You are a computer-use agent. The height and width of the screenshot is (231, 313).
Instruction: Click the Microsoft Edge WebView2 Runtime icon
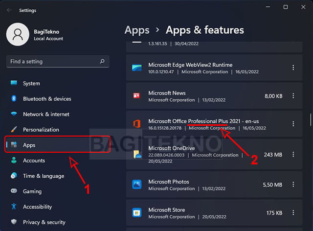(137, 68)
